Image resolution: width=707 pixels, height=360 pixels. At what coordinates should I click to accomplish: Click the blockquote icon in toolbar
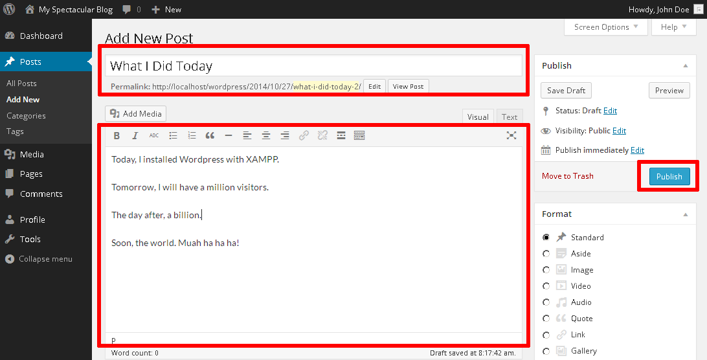[210, 136]
